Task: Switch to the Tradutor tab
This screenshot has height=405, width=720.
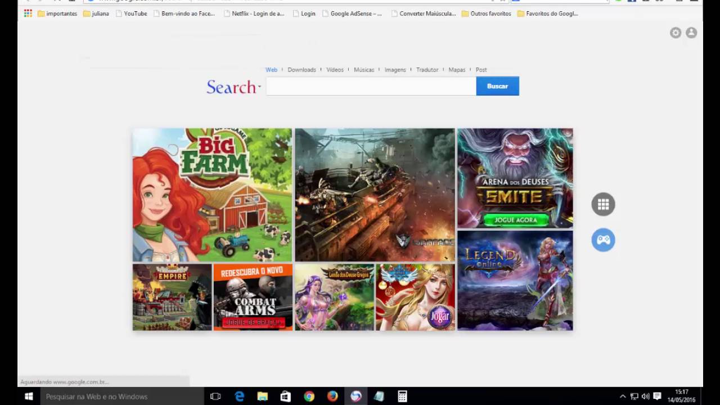Action: 427,70
